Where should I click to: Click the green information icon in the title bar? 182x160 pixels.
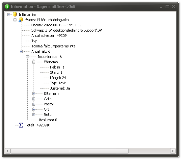pos(7,7)
